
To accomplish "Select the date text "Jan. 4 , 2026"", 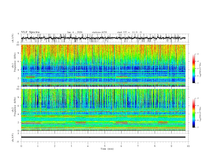I will [x=75, y=32].
